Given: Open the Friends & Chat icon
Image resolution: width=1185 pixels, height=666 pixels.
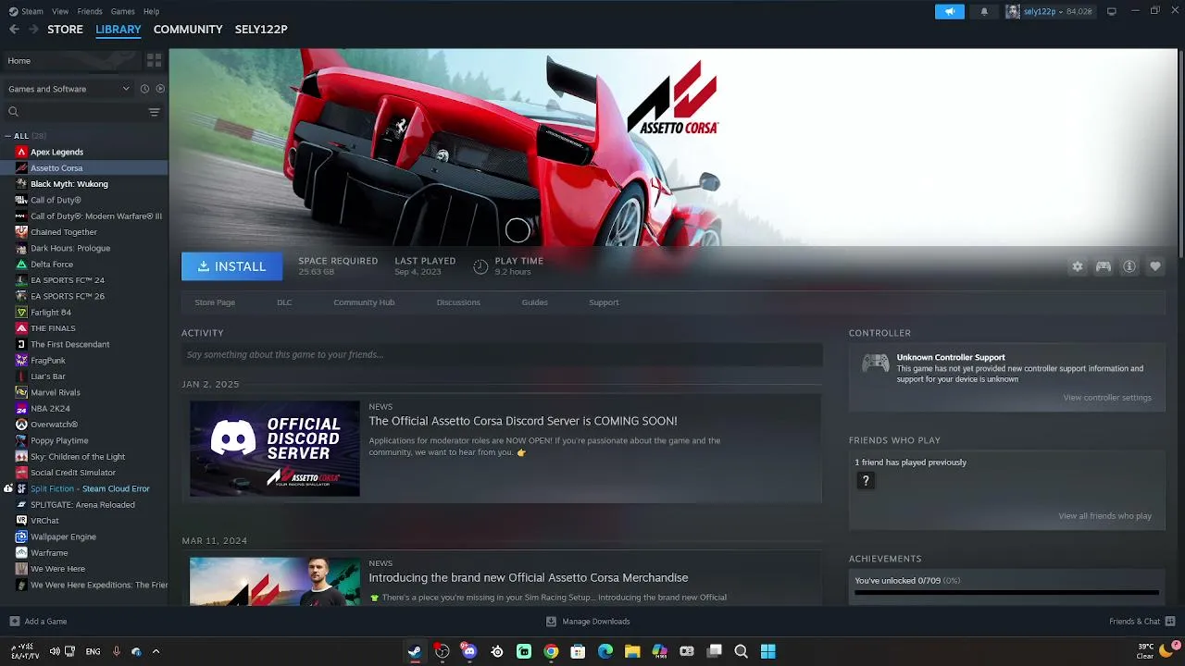Looking at the screenshot, I should point(1170,622).
